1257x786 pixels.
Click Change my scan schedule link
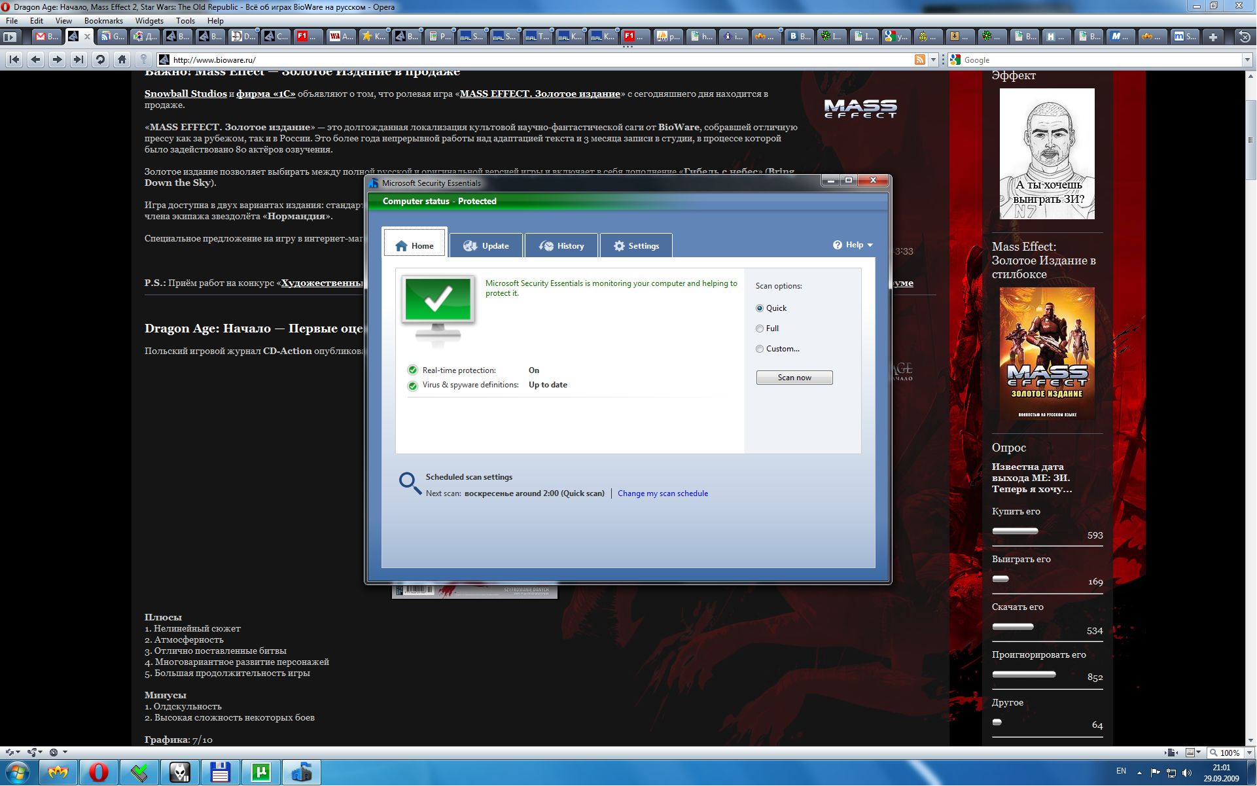coord(663,493)
